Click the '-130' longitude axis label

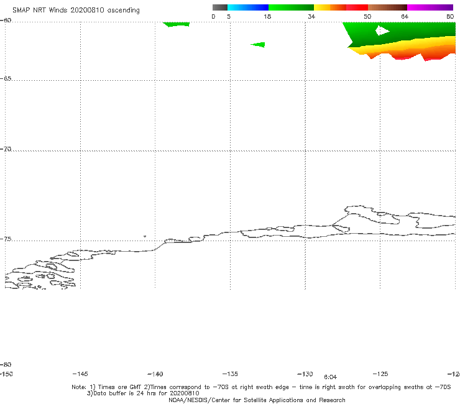(305, 374)
